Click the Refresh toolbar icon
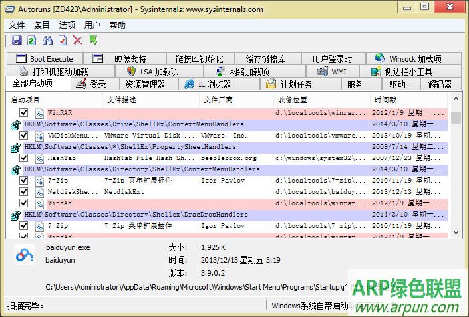The image size is (469, 317). tap(32, 40)
